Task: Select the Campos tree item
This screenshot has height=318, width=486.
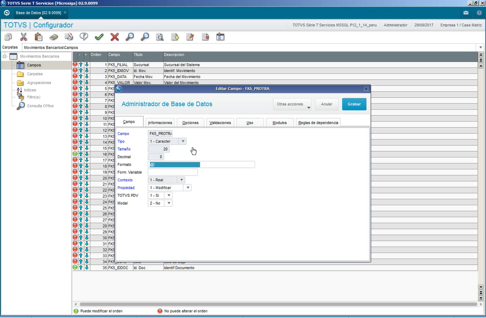Action: pos(34,65)
